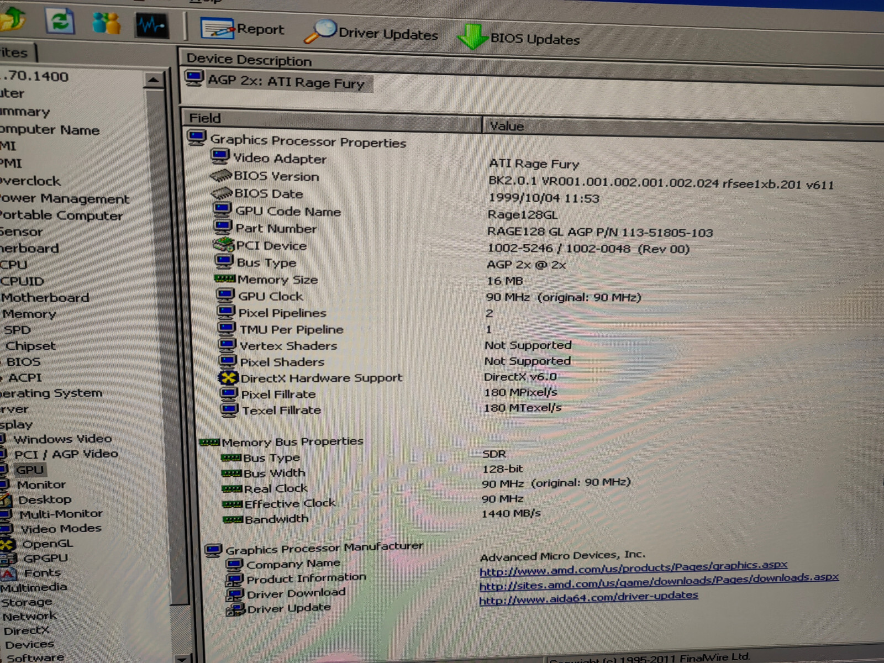Select the Part Number field row
Image resolution: width=884 pixels, height=663 pixels.
coord(276,228)
